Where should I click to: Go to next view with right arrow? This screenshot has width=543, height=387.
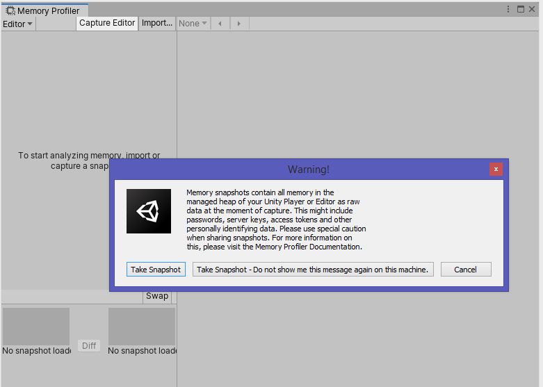(x=238, y=23)
